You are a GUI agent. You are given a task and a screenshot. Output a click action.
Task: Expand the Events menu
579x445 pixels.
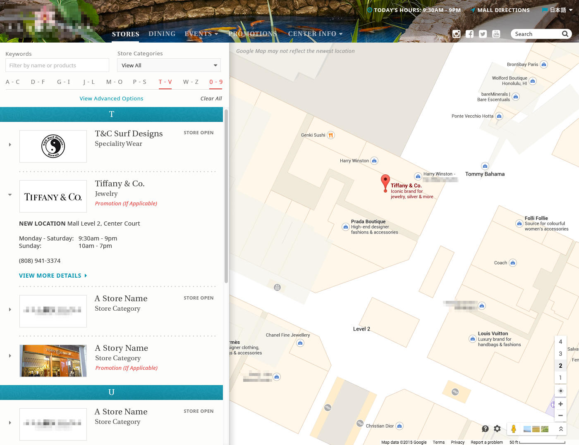click(x=201, y=34)
